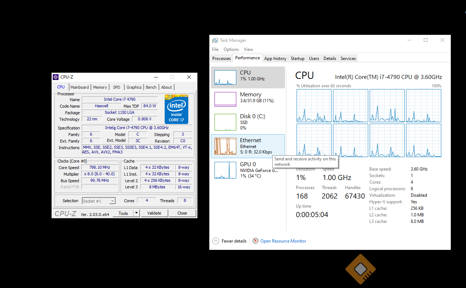This screenshot has width=466, height=288.
Task: Click the Core Speed value 798.10 MHz
Action: 100,167
